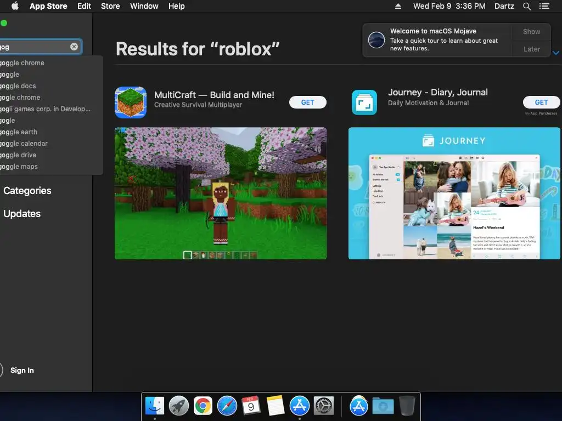Viewport: 562px width, 421px height.
Task: Open the MultiCraft gameplay screenshot
Action: [x=221, y=194]
